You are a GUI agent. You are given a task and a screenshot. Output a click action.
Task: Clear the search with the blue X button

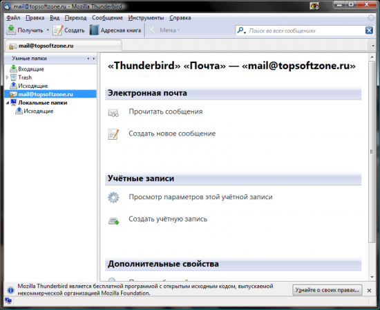pos(369,30)
